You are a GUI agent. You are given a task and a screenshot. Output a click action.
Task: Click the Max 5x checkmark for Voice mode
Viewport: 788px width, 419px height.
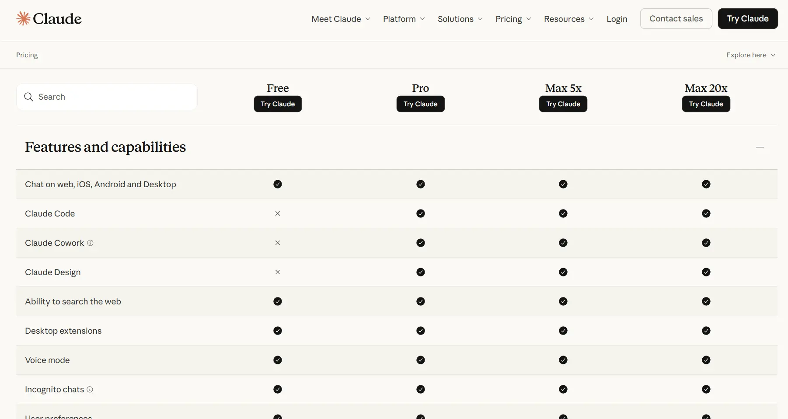[x=563, y=360]
